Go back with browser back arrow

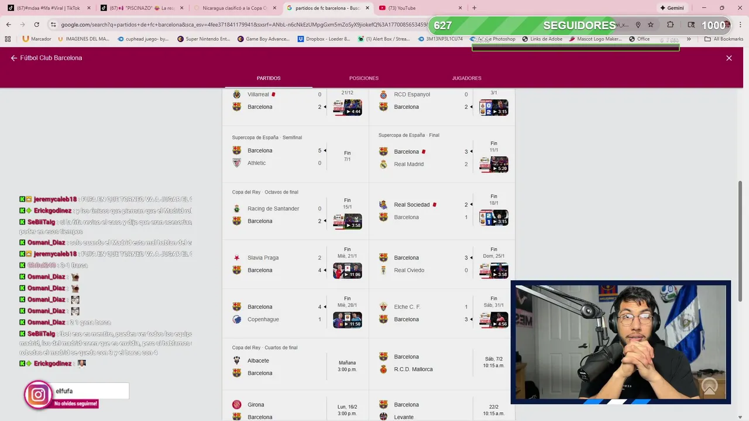pyautogui.click(x=9, y=25)
